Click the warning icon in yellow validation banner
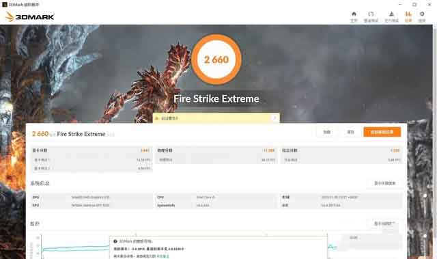Image resolution: width=437 pixels, height=259 pixels. 156,118
